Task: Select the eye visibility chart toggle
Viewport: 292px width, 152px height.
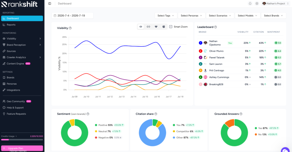Action: click(141, 27)
